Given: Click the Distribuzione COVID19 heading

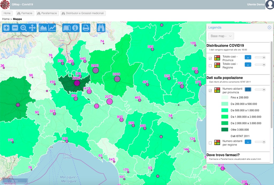Looking at the screenshot, I should point(225,45).
